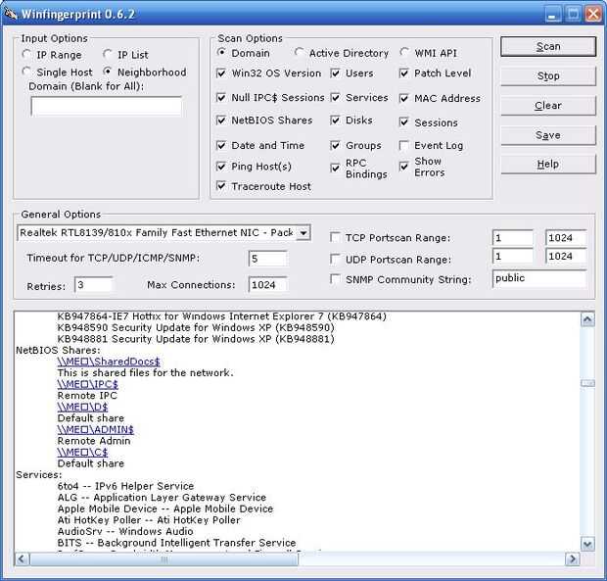607x581 pixels.
Task: Open the D$ share link
Action: coord(82,407)
